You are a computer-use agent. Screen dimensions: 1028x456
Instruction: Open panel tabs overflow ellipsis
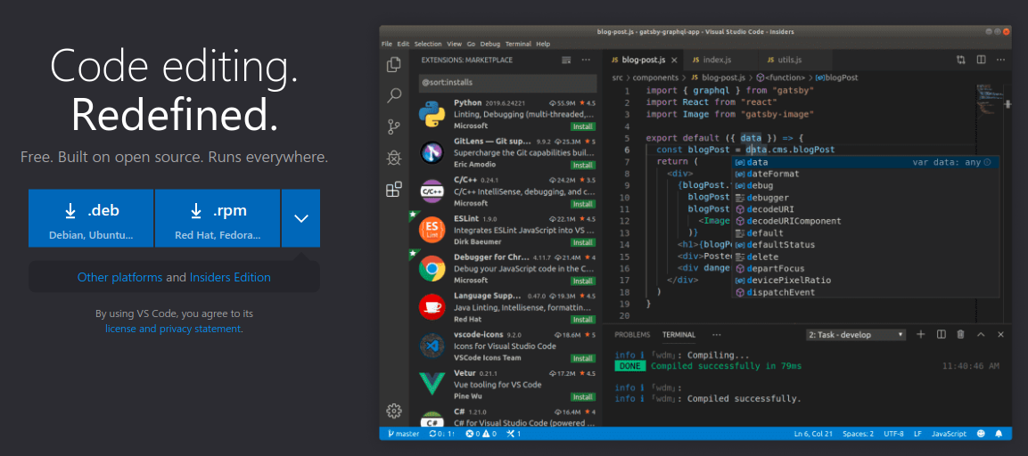pyautogui.click(x=716, y=334)
